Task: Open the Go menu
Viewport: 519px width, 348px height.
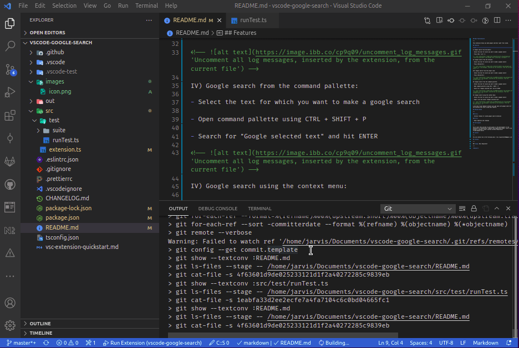Action: tap(107, 6)
